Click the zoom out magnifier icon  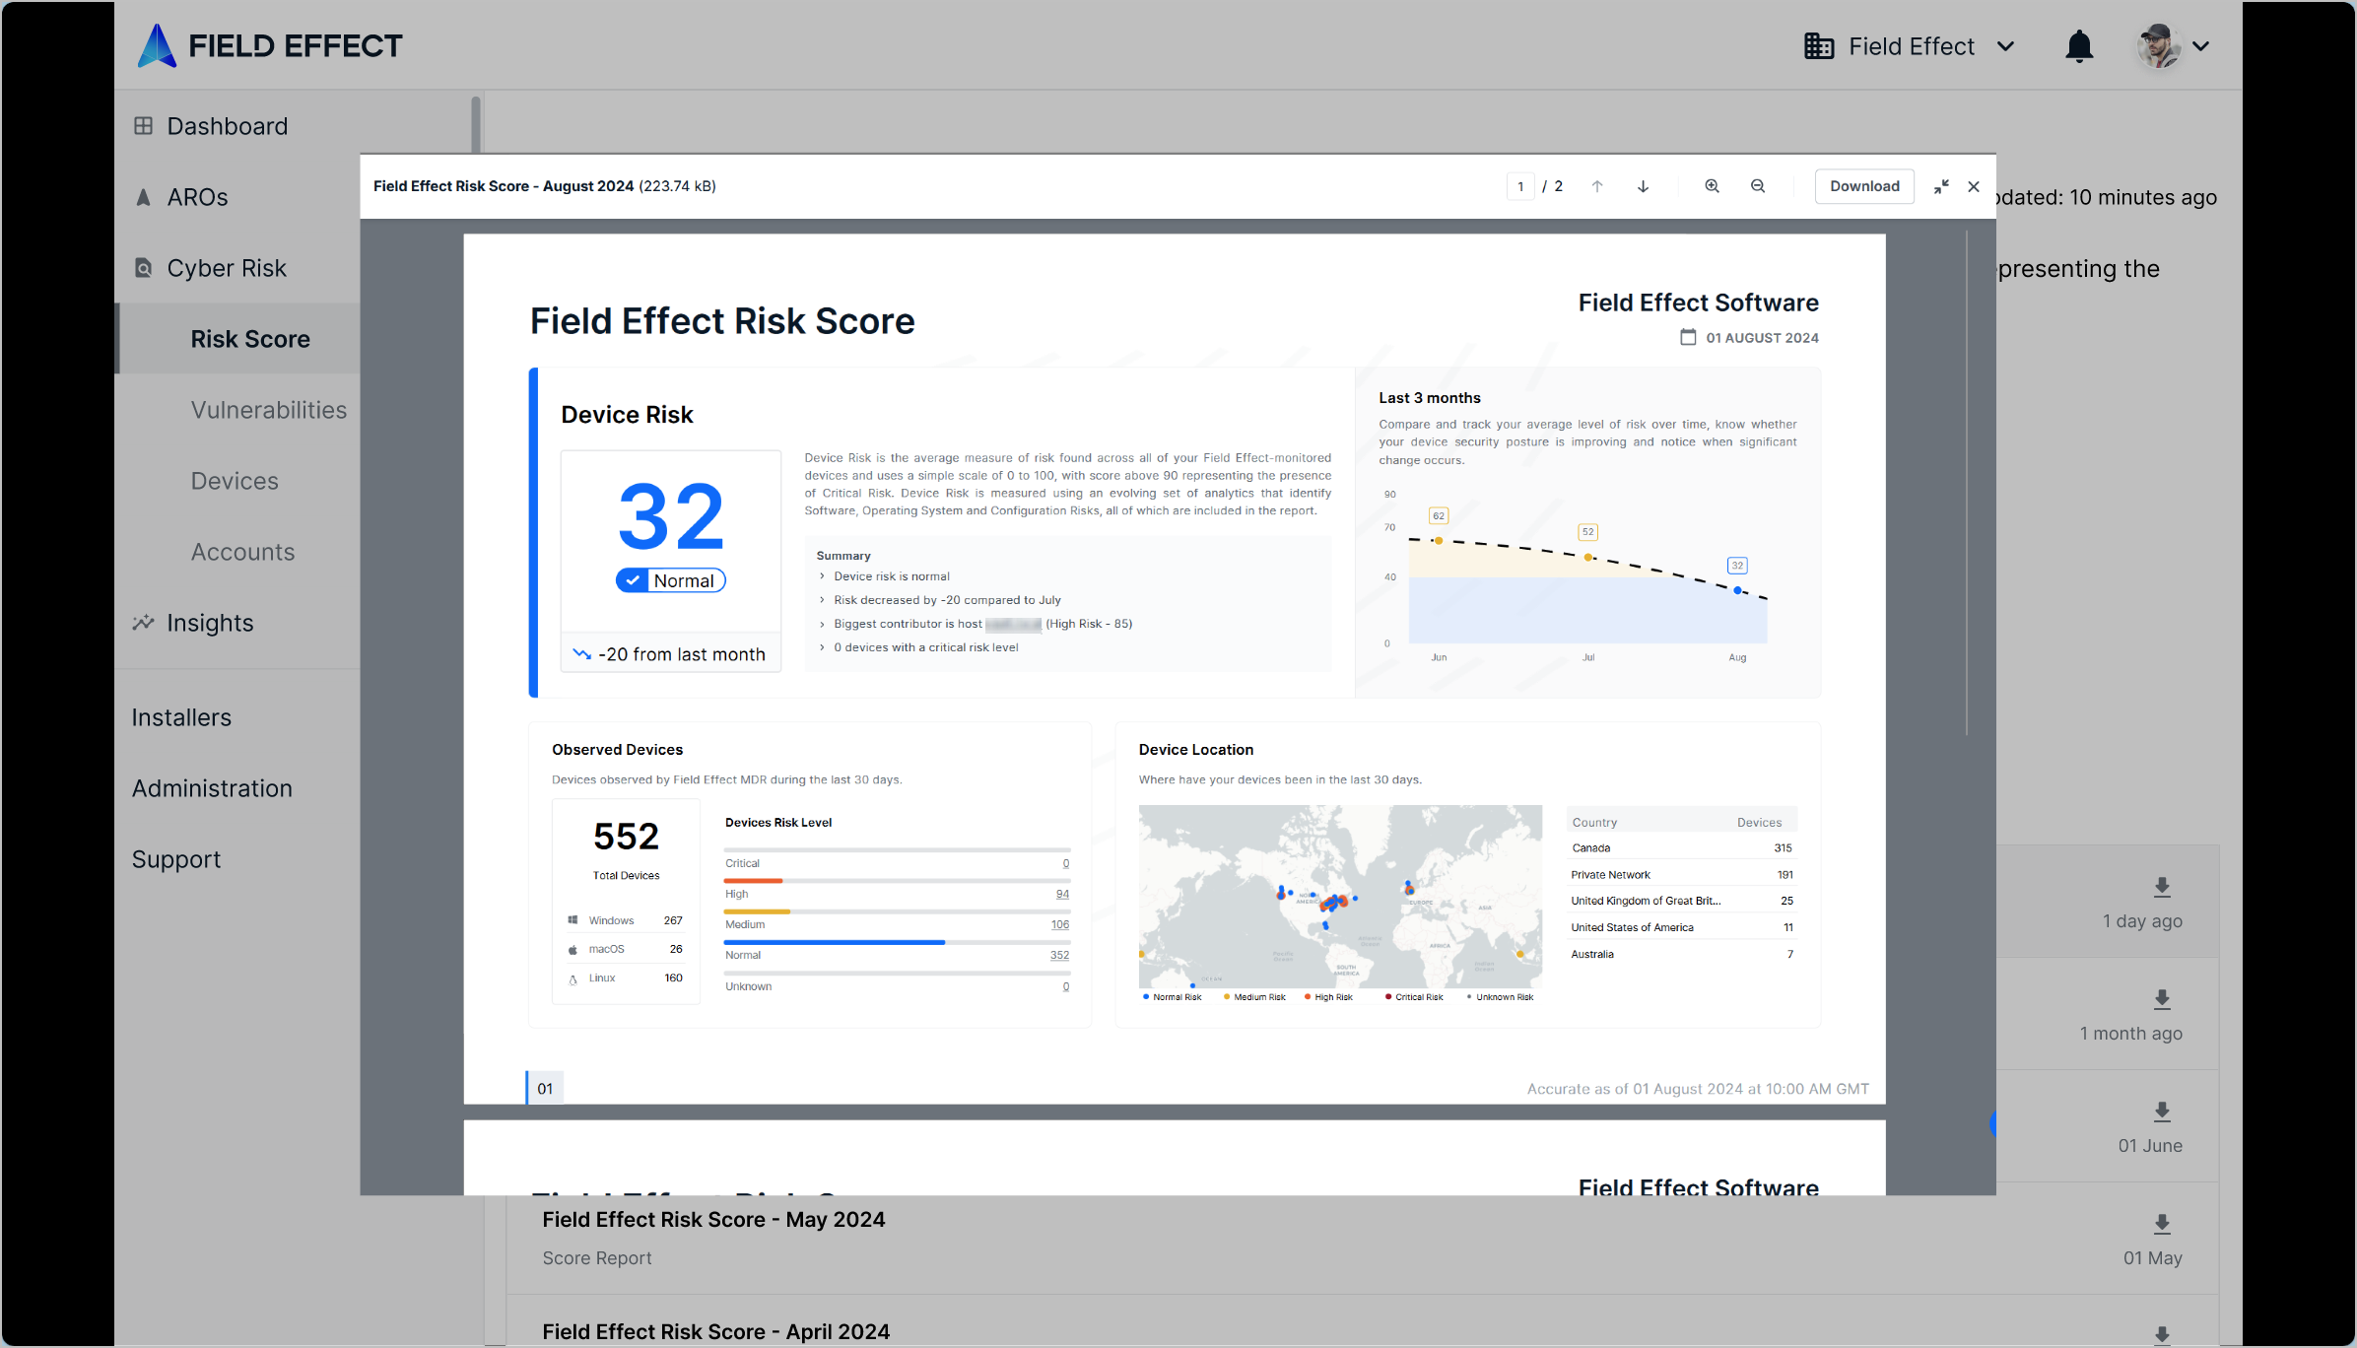[x=1758, y=186]
